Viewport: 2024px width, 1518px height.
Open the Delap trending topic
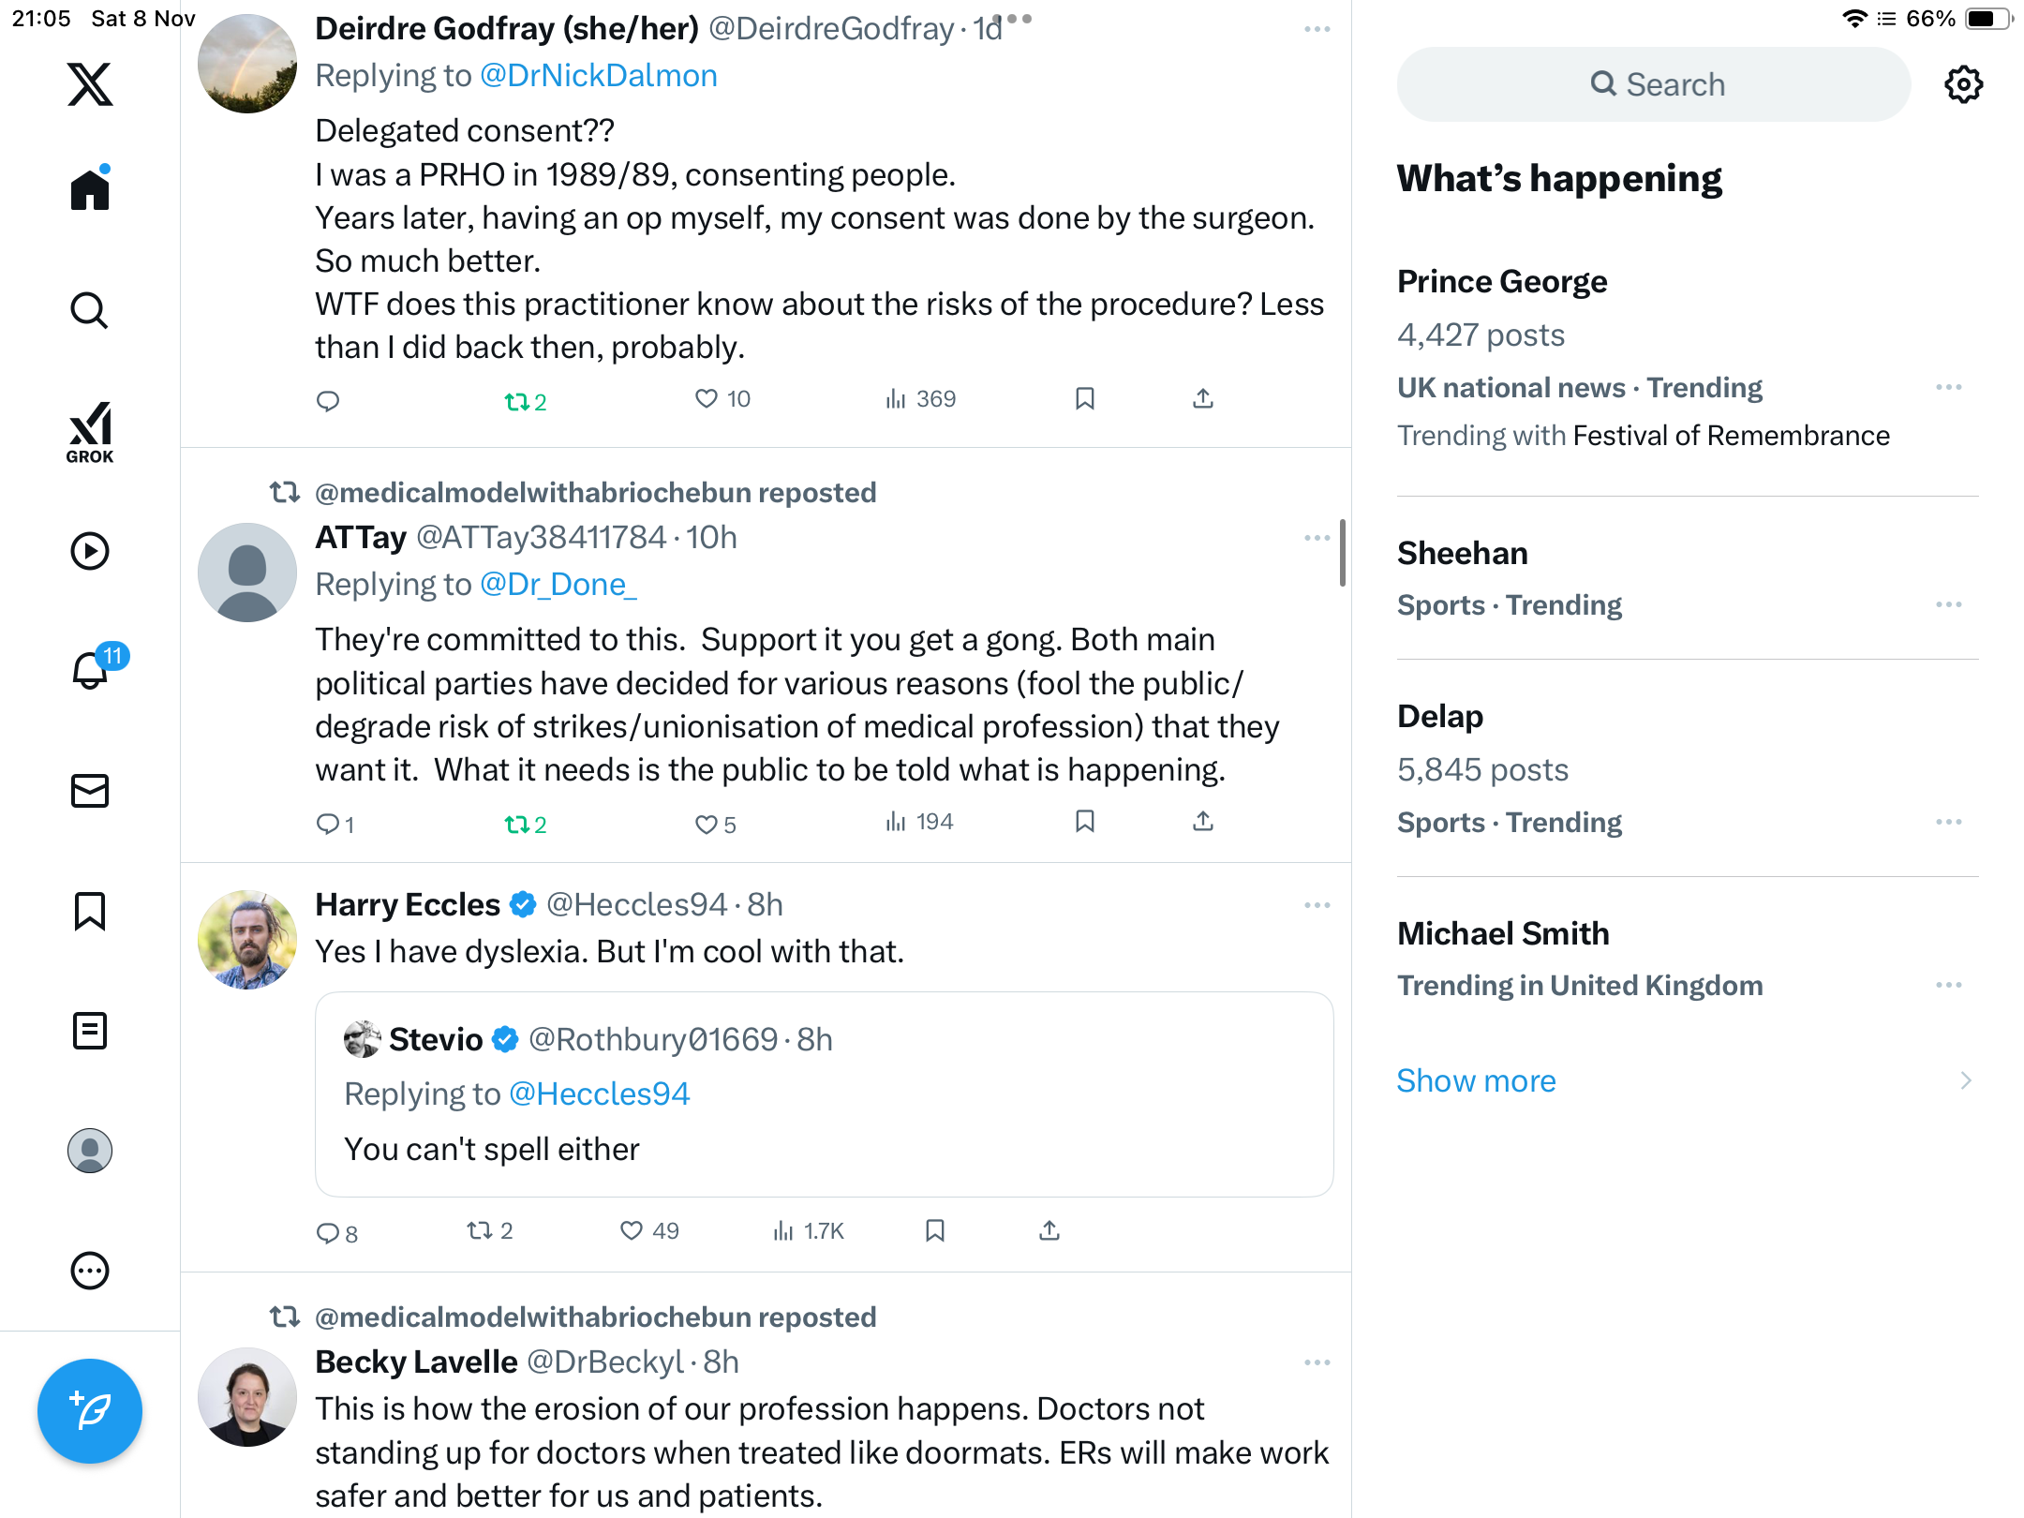pyautogui.click(x=1440, y=716)
